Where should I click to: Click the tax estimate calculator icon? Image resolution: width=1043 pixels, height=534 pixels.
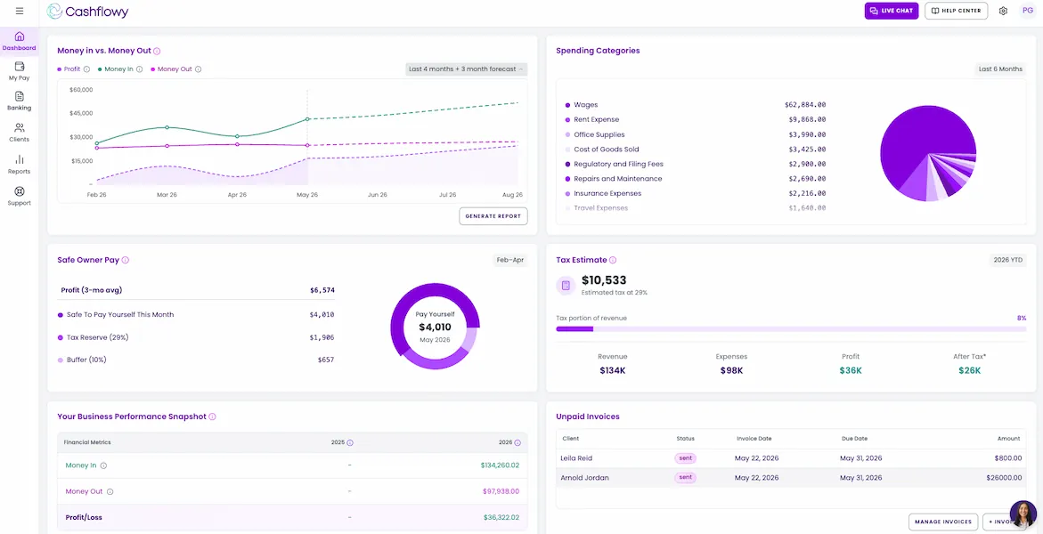point(566,286)
